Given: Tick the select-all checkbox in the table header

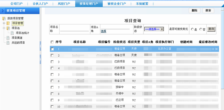Looking at the screenshot, I should 52,42.
